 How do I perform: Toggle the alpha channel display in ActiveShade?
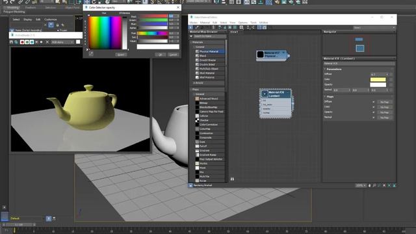(36, 42)
